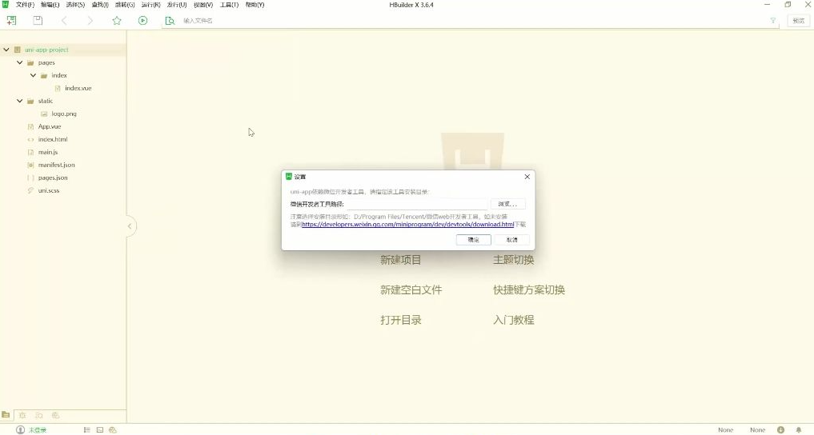
Task: Open the developers.weixin.qq.com download link
Action: pos(407,225)
